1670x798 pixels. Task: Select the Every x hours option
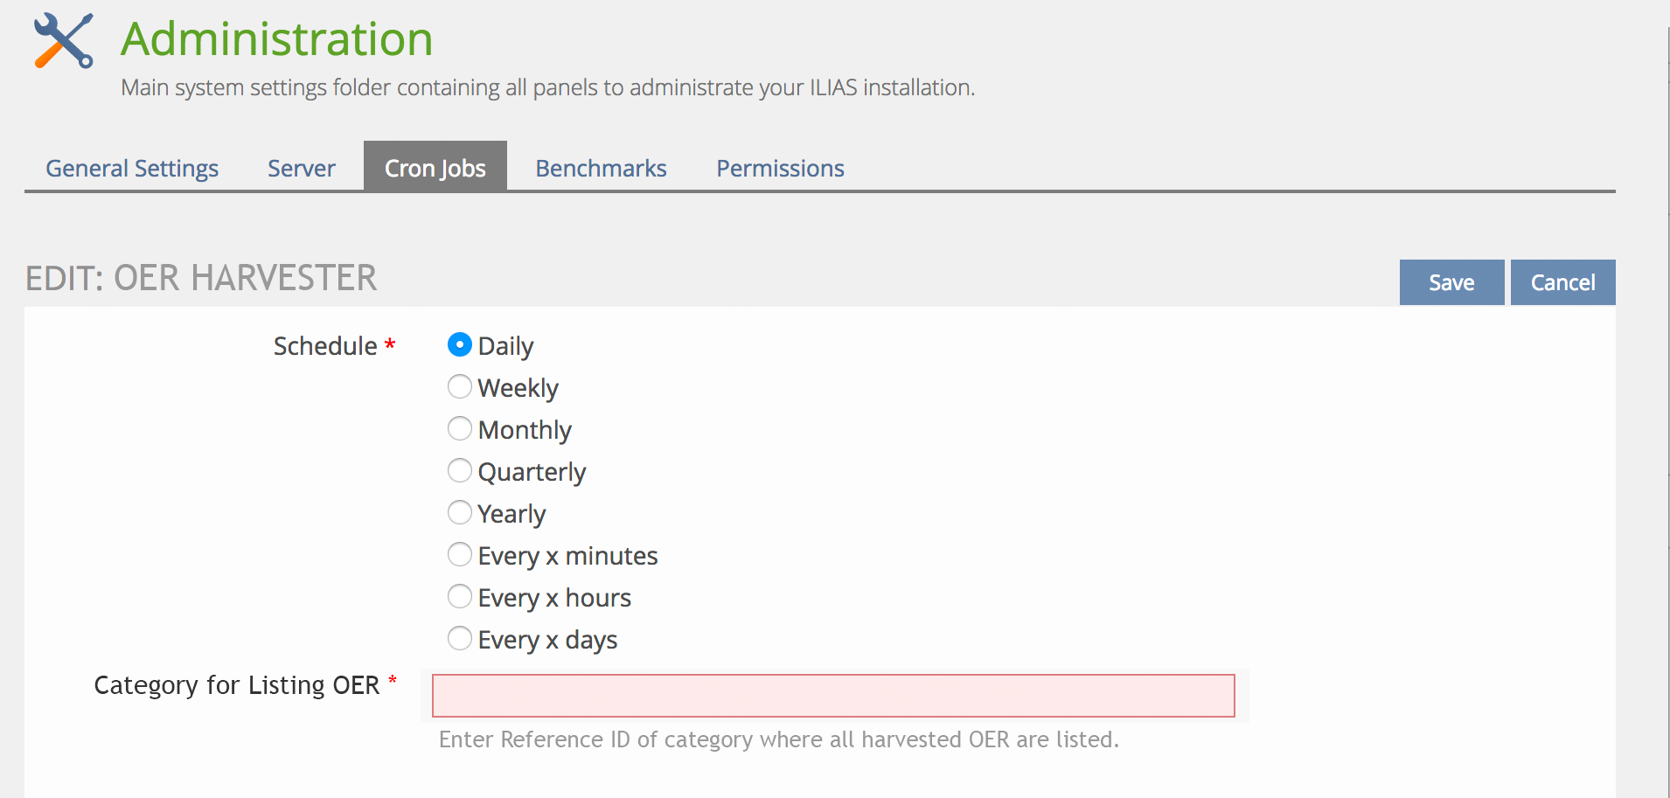pyautogui.click(x=460, y=597)
